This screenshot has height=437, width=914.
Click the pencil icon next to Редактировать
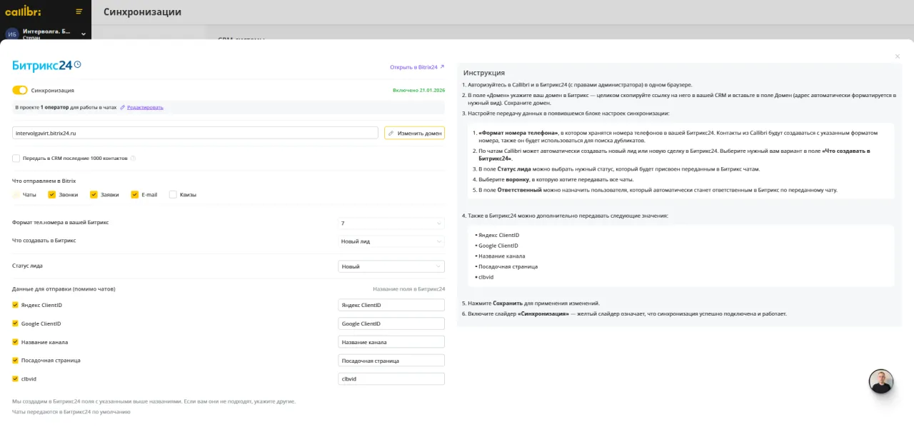[x=123, y=107]
